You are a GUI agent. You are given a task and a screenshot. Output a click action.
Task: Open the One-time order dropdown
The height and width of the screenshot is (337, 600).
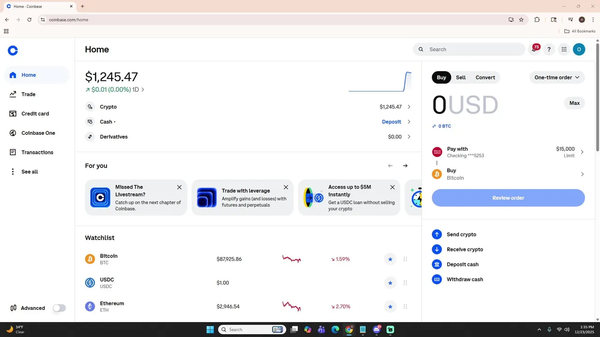coord(557,78)
